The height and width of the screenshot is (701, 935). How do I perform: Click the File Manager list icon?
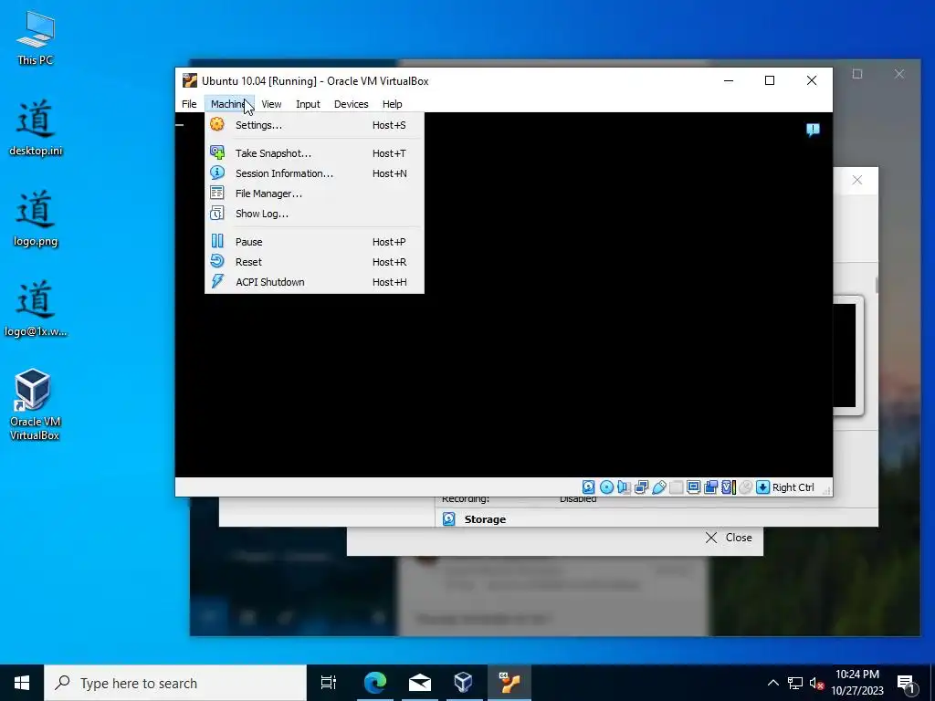click(217, 193)
